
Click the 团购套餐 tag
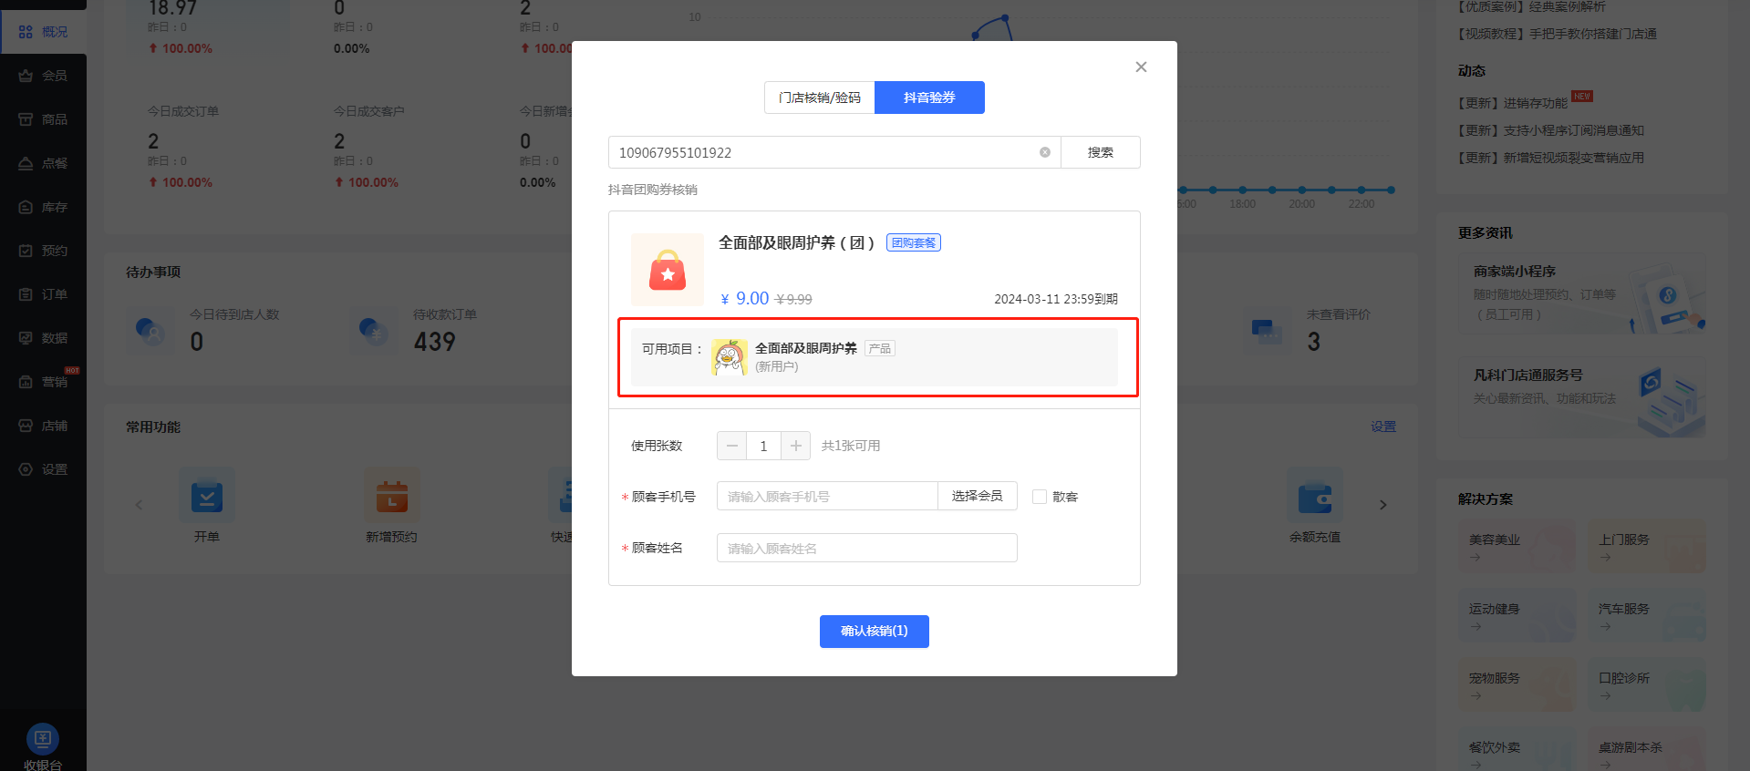pos(914,242)
